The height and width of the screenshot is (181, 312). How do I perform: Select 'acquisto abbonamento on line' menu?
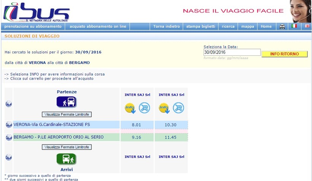coord(97,27)
